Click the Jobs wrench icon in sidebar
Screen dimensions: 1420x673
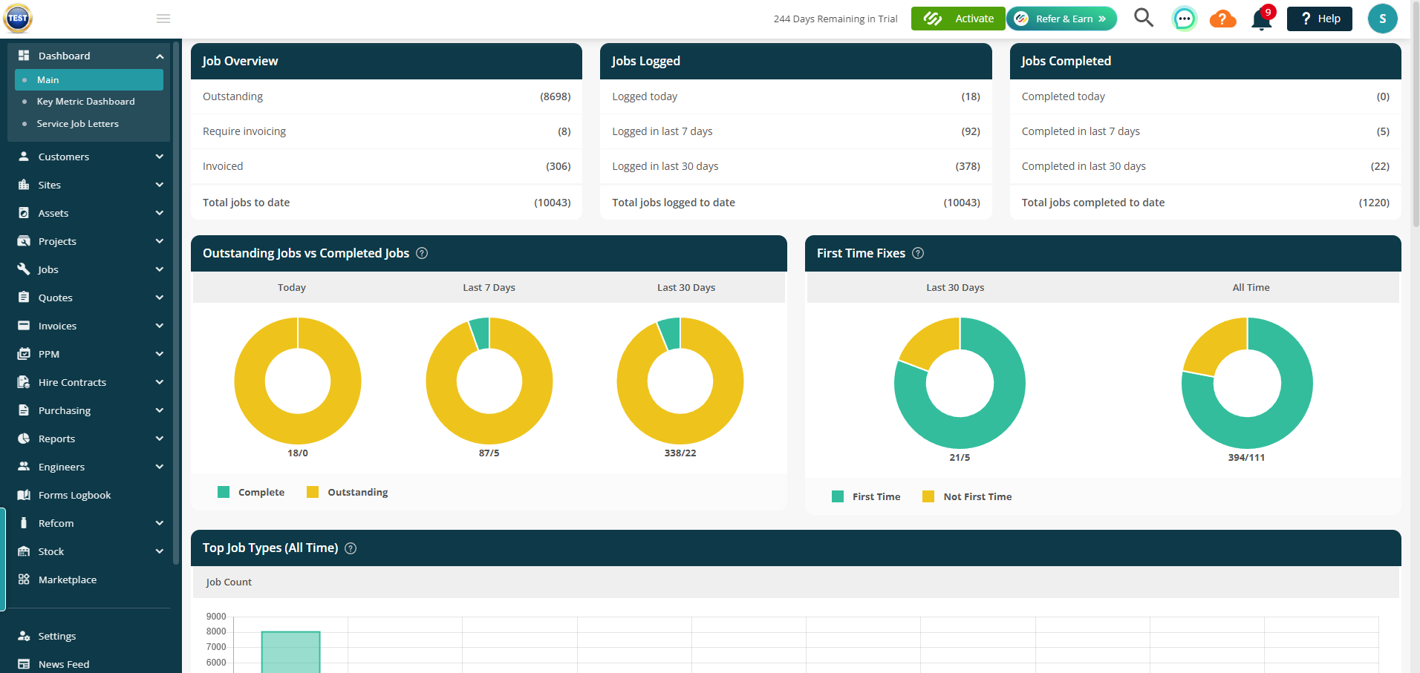pyautogui.click(x=24, y=269)
